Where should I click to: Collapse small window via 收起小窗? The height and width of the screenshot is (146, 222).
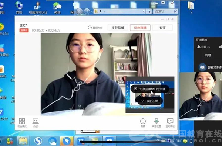pyautogui.click(x=150, y=101)
